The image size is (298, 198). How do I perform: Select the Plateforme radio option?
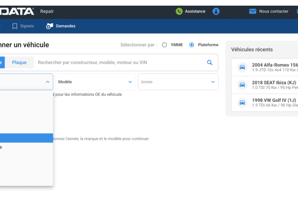pyautogui.click(x=192, y=45)
